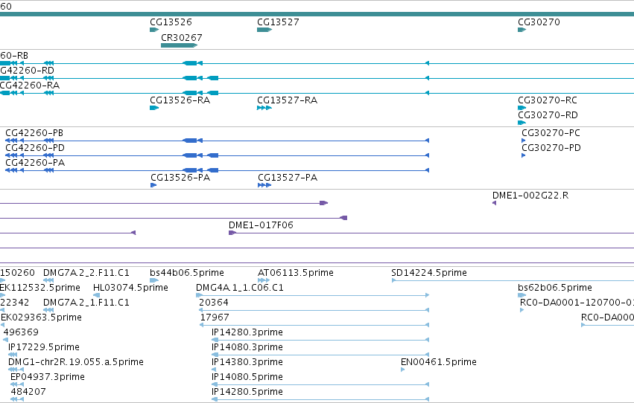
Task: Select EST DMG1-chr2R.19.055.a.5prime label
Action: point(76,362)
